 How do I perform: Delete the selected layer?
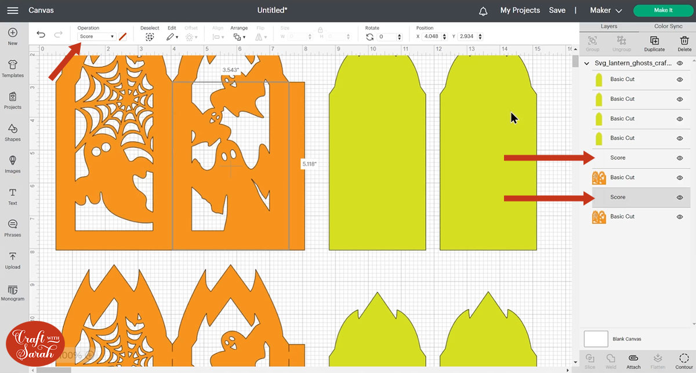pos(684,43)
